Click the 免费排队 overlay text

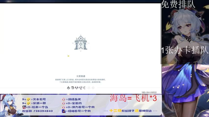178,4
